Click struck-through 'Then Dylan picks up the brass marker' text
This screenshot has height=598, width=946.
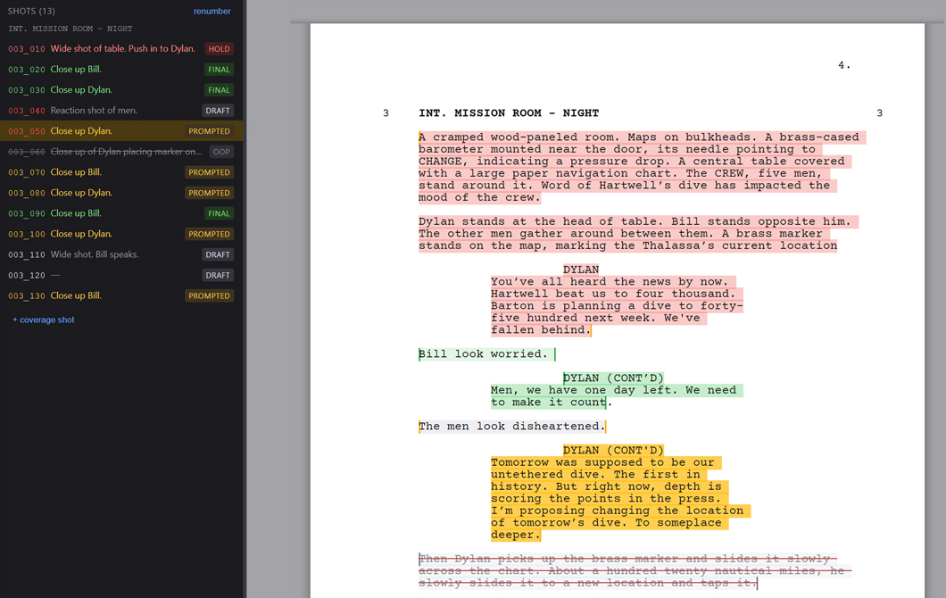(635, 571)
